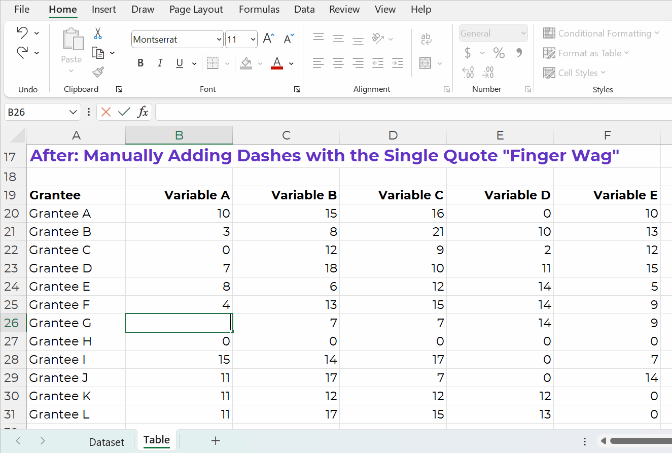The width and height of the screenshot is (672, 453).
Task: Click the Fill Color bucket icon
Action: click(x=246, y=63)
